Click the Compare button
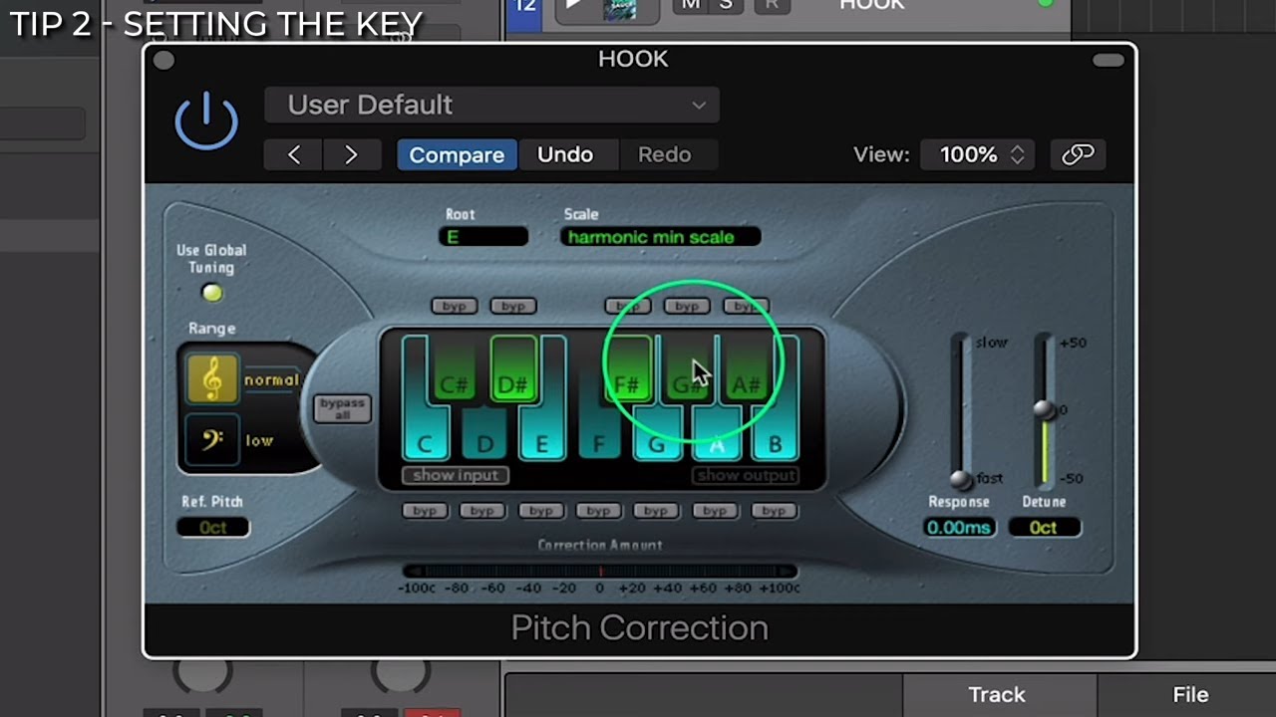 click(x=457, y=154)
